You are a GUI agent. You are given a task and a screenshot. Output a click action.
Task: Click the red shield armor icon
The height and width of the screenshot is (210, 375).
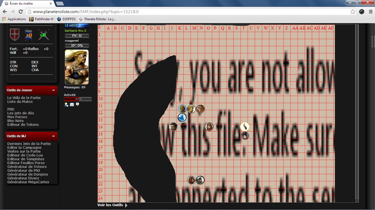[15, 35]
